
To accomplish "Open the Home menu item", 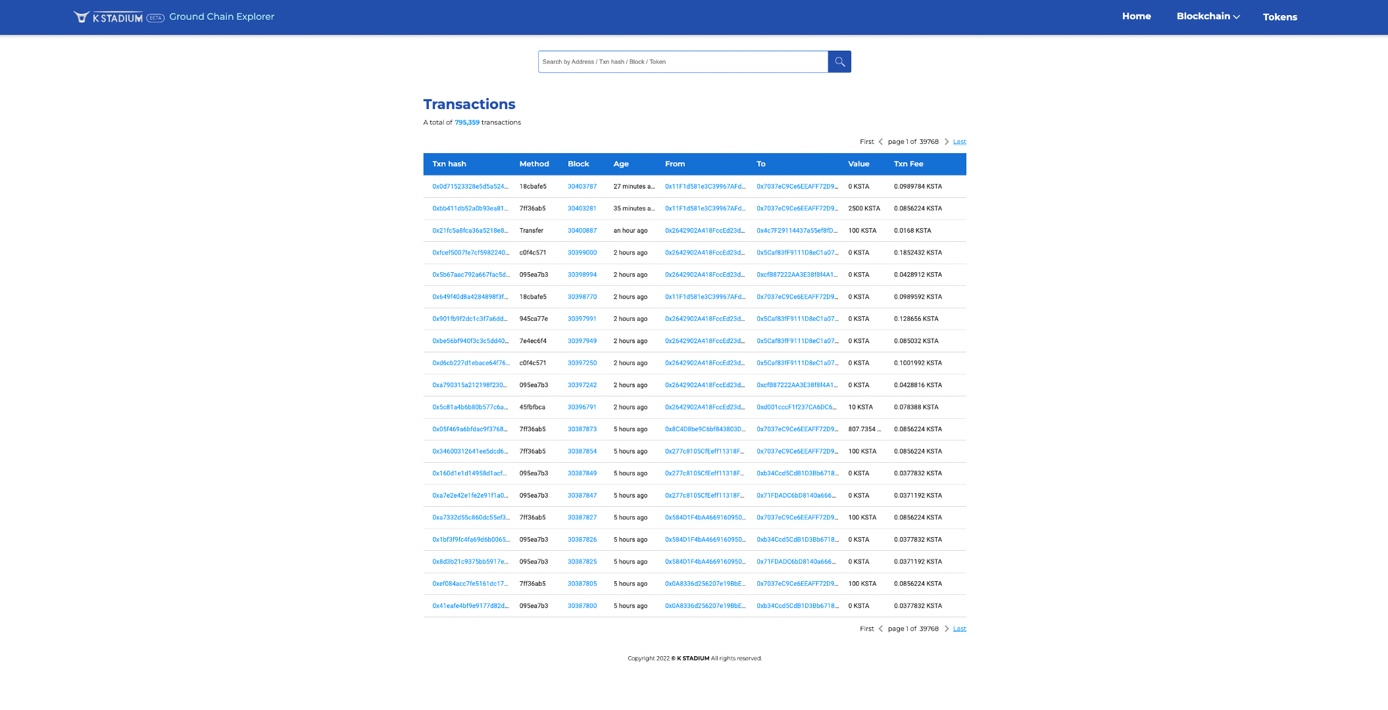I will point(1136,16).
